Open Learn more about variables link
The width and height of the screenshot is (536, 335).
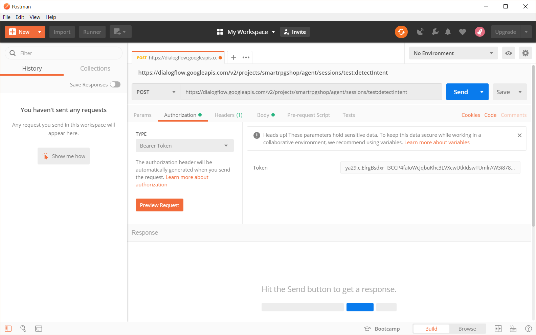point(437,142)
